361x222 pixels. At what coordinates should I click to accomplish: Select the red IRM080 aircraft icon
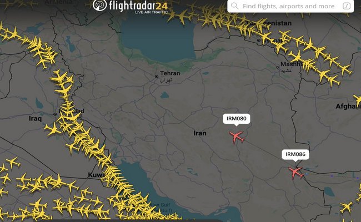pos(237,137)
